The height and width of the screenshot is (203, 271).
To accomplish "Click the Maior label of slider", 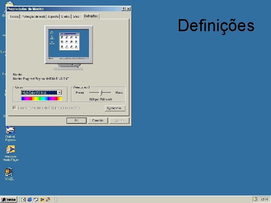I will point(119,93).
